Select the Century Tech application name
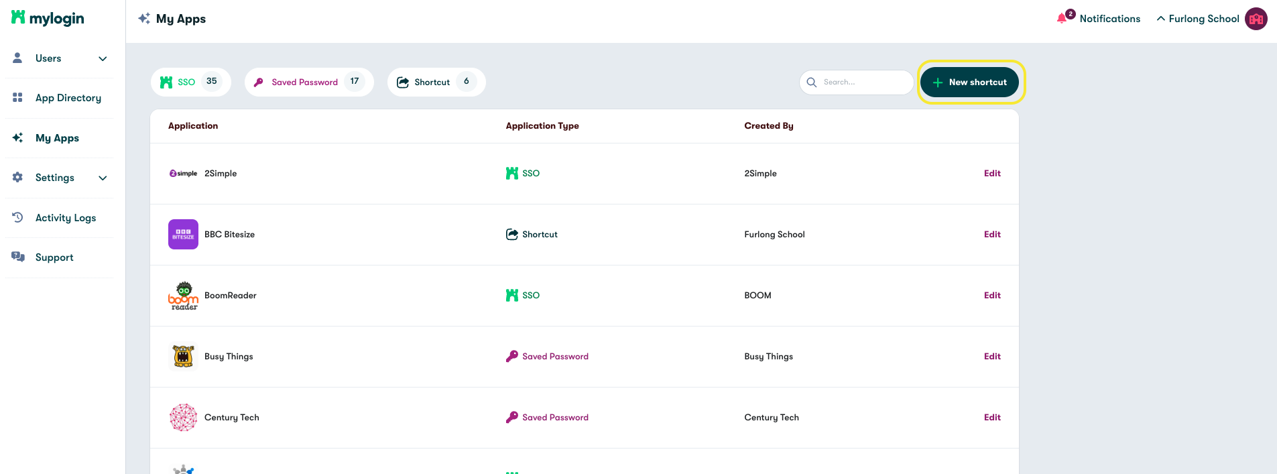This screenshot has height=474, width=1277. [x=232, y=417]
